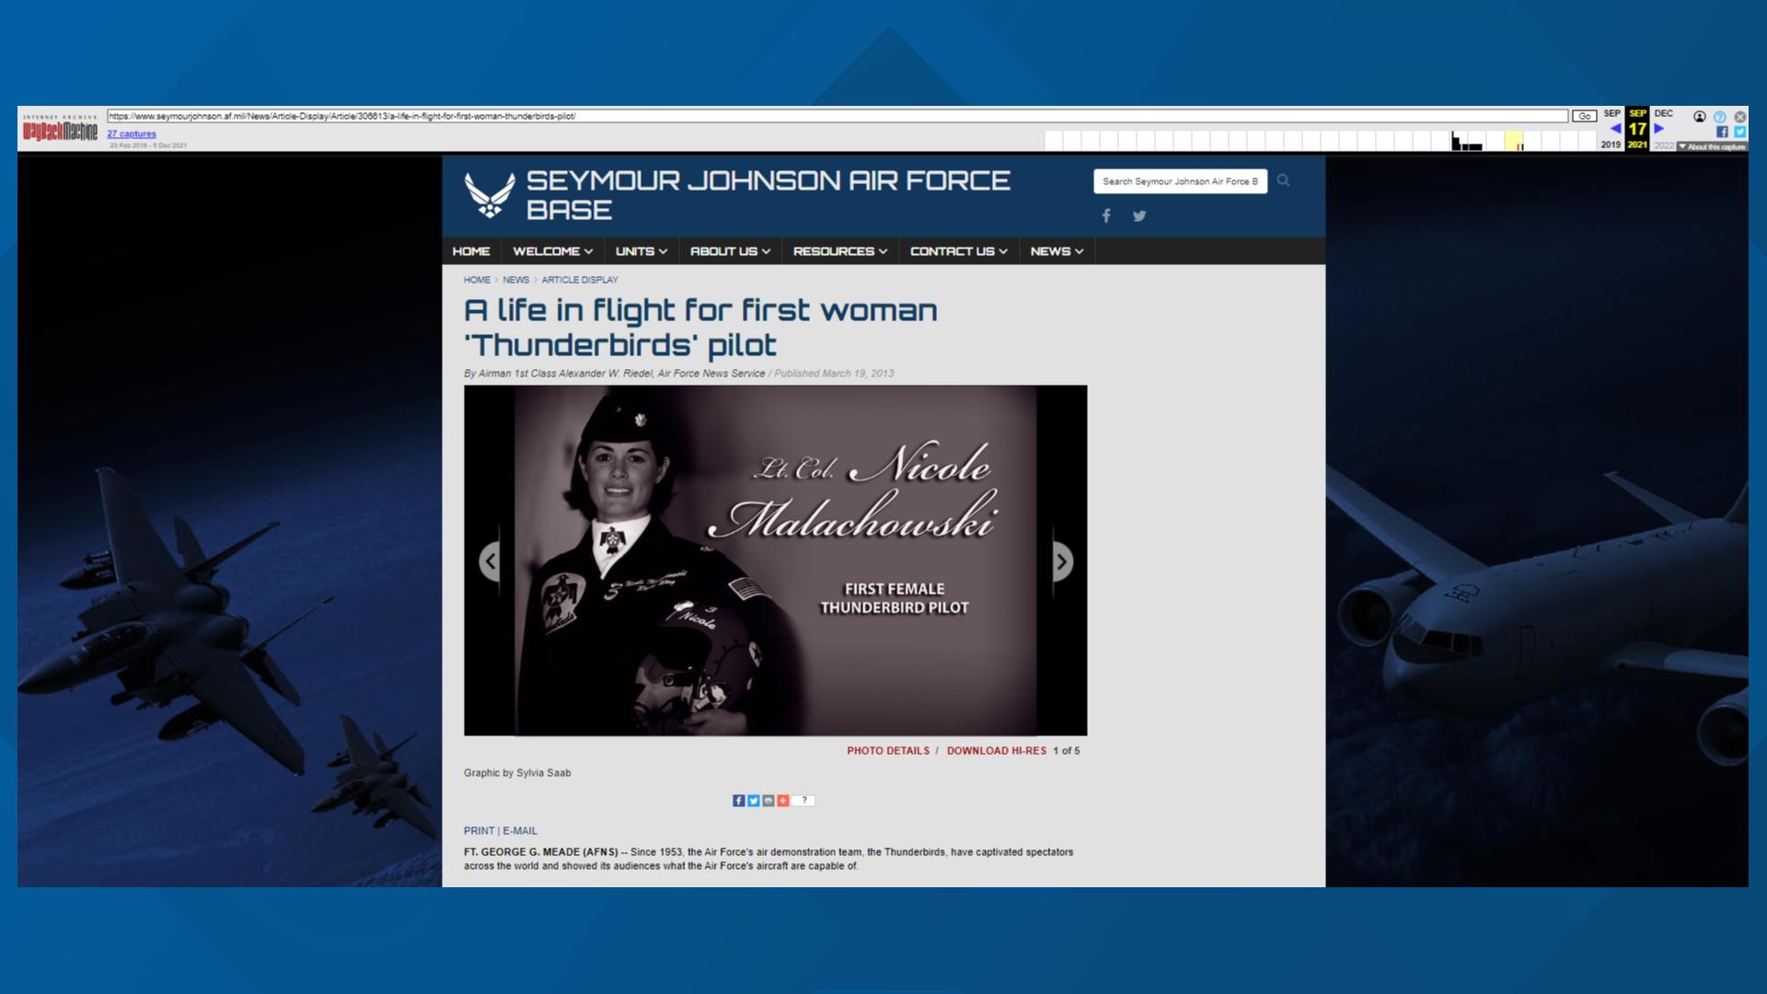Share the article via the Twitter icon
Screen dimensions: 1767x994
pyautogui.click(x=753, y=800)
